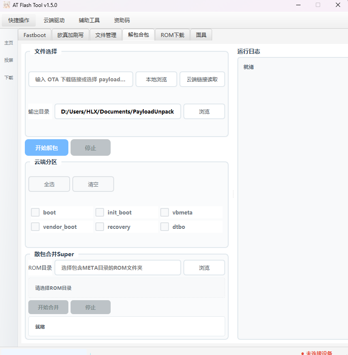Focus the OTA download link input field
The image size is (348, 355).
(x=81, y=79)
